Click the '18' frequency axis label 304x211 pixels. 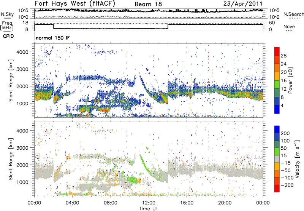25,23
